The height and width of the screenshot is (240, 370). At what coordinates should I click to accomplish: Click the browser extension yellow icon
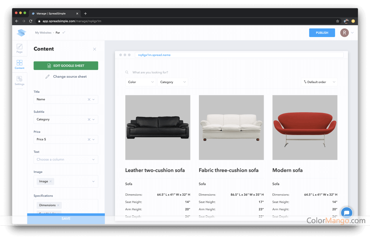[353, 21]
